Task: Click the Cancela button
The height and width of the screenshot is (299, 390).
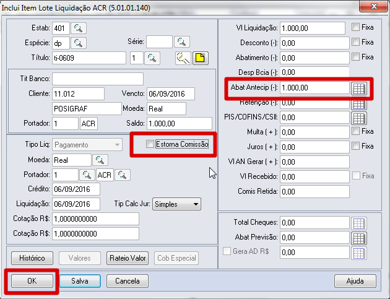Action: click(128, 281)
